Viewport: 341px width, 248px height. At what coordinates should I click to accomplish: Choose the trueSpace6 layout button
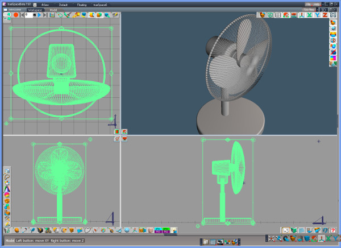pyautogui.click(x=100, y=5)
